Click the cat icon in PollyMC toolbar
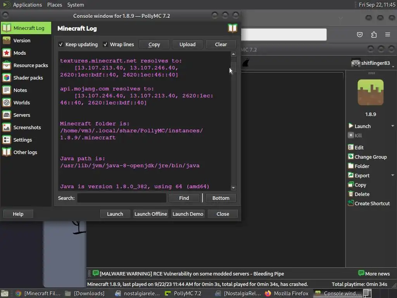397x298 pixels. [245, 62]
